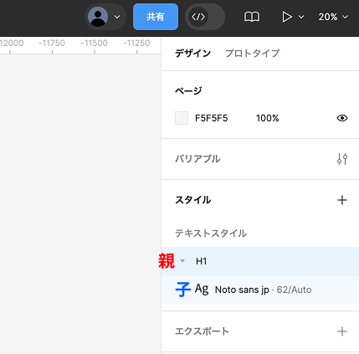This screenshot has height=354, width=359.
Task: Add an export with plus icon
Action: pos(342,331)
